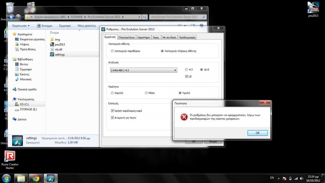Image resolution: width=325 pixels, height=183 pixels.
Task: Click Νέος φάκελος in Explorer toolbar
Action: [87, 26]
